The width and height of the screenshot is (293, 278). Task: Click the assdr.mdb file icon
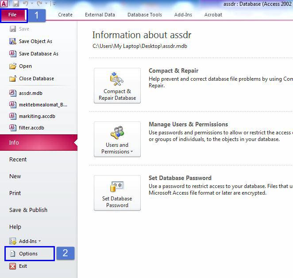(13, 93)
